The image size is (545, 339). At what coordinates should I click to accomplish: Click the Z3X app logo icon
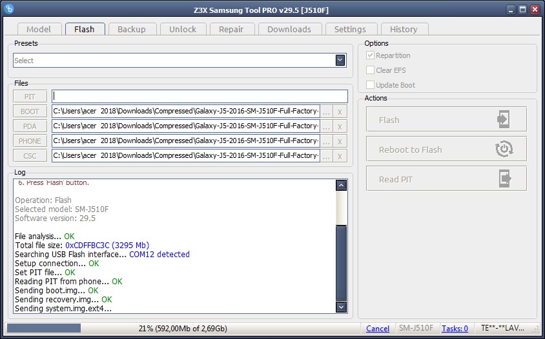(x=9, y=9)
